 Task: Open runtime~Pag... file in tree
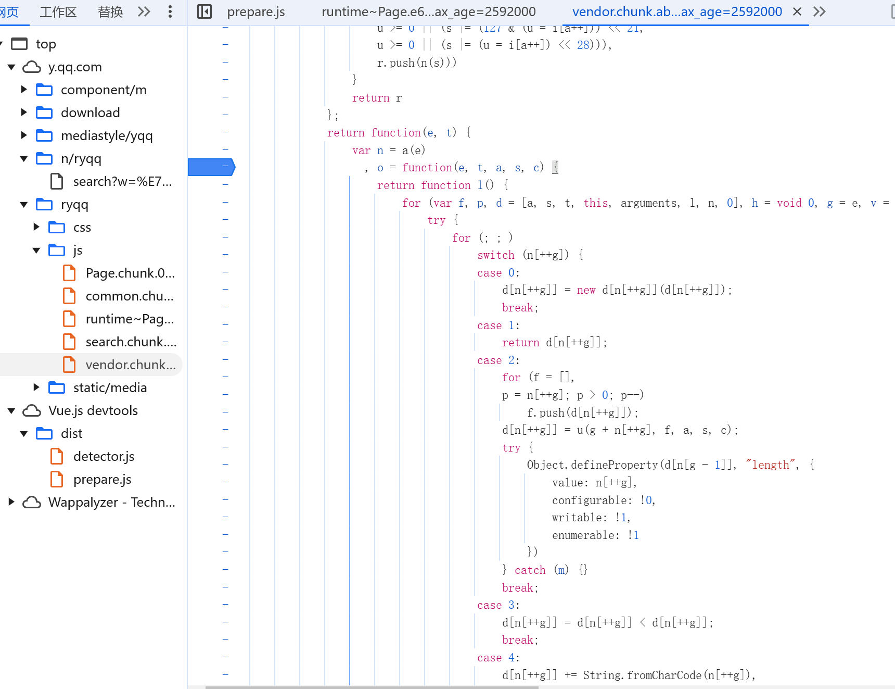click(x=130, y=319)
